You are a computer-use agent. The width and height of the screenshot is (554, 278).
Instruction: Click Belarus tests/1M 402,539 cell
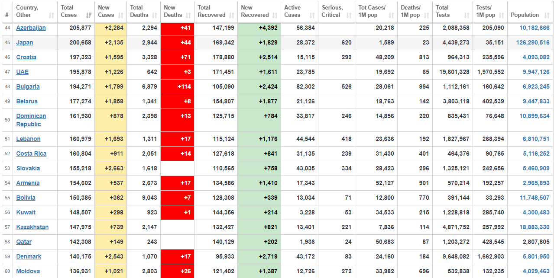(490, 101)
